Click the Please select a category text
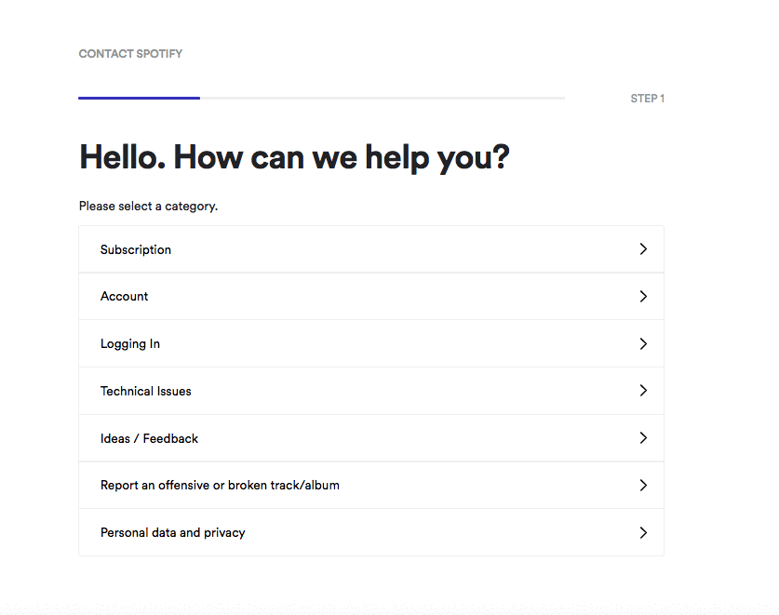 (x=148, y=206)
